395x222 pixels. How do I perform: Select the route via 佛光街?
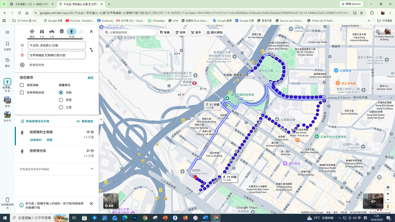pyautogui.click(x=57, y=153)
